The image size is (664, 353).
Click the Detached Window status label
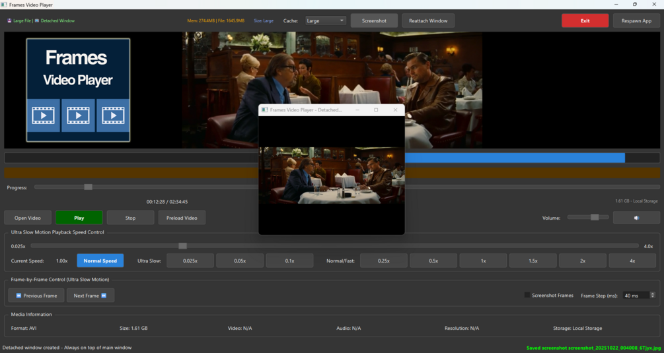[x=55, y=20]
